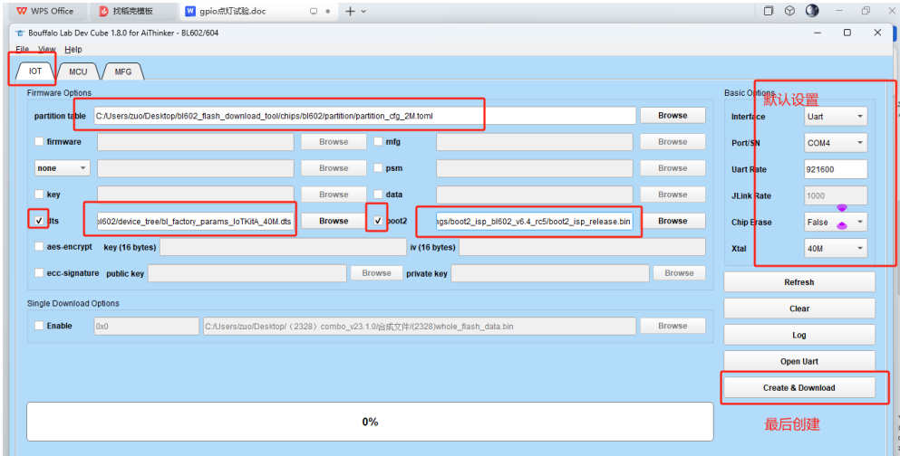Click the WPS window layout squares icon

point(768,10)
